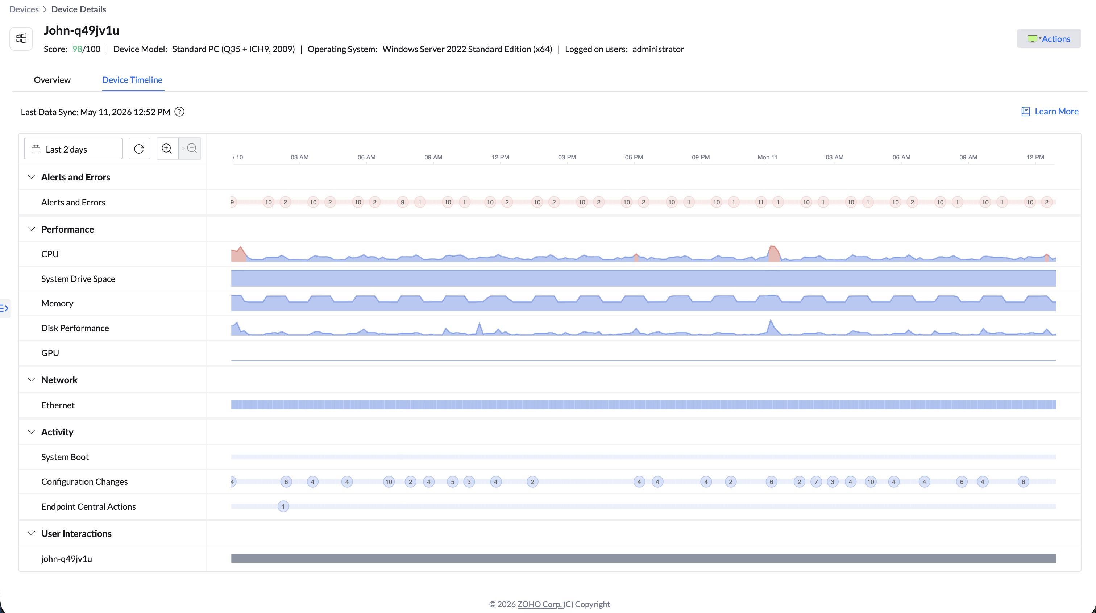Open the Last Data Sync help icon

(179, 112)
